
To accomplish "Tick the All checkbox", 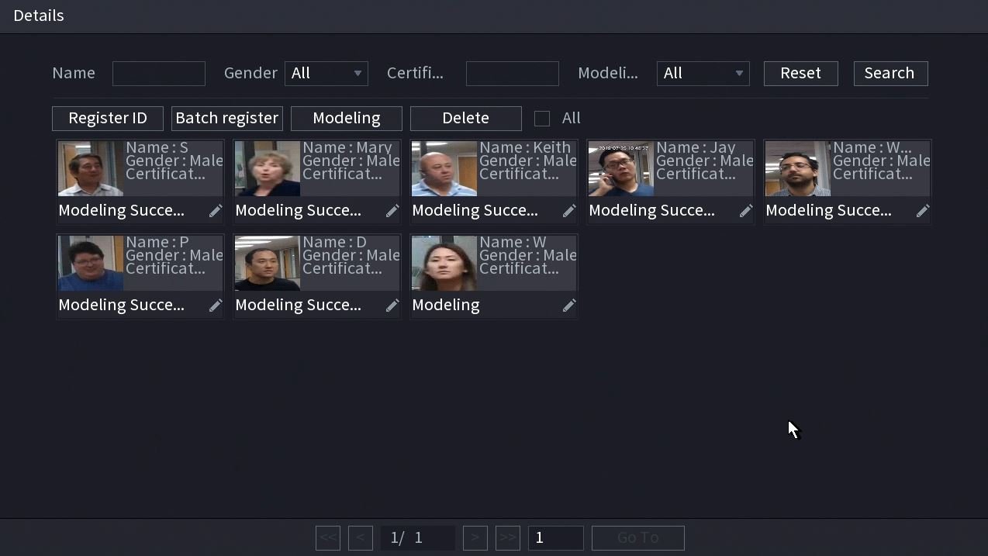I will pos(542,119).
